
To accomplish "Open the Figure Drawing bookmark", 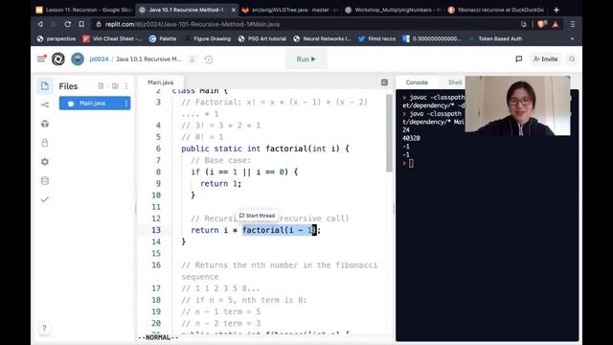I will [208, 38].
